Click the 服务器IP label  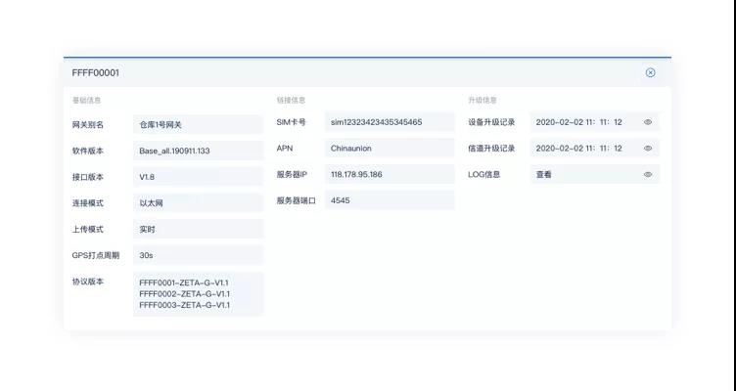pos(292,174)
